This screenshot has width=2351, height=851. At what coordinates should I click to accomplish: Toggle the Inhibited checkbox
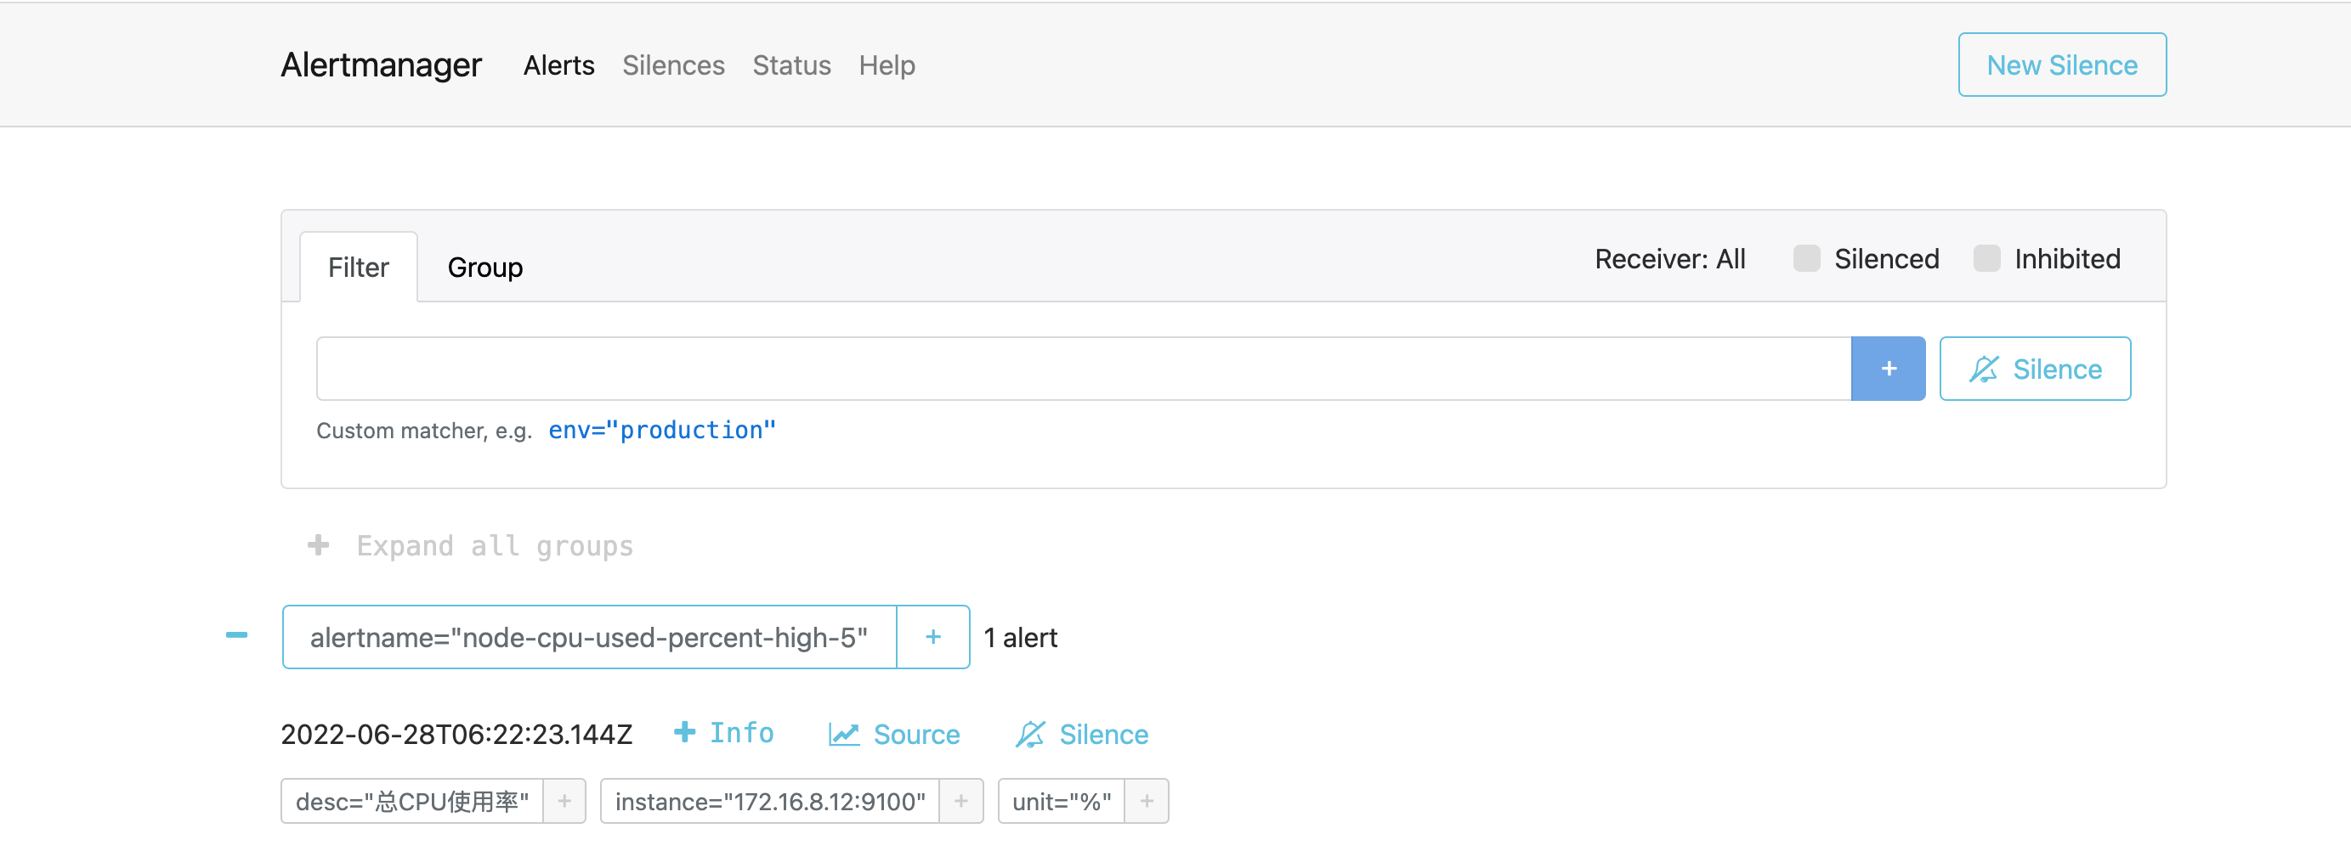(1987, 259)
